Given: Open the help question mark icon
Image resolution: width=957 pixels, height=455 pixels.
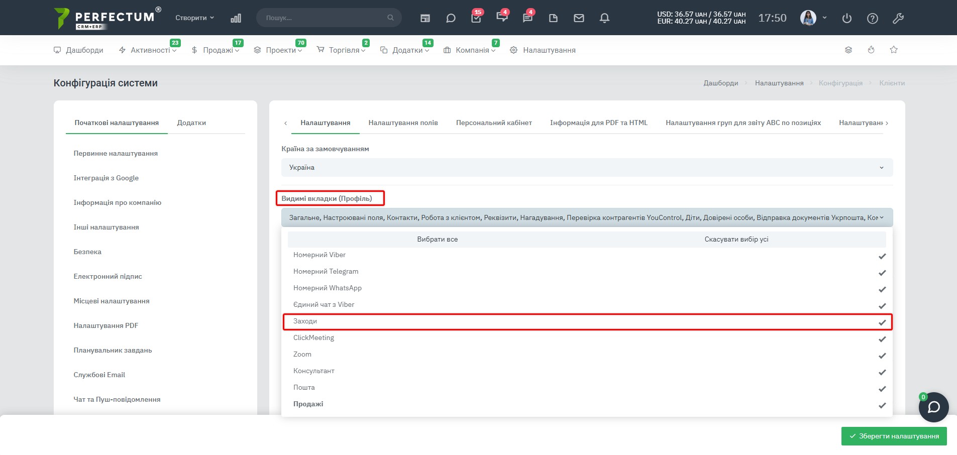Looking at the screenshot, I should 873,19.
